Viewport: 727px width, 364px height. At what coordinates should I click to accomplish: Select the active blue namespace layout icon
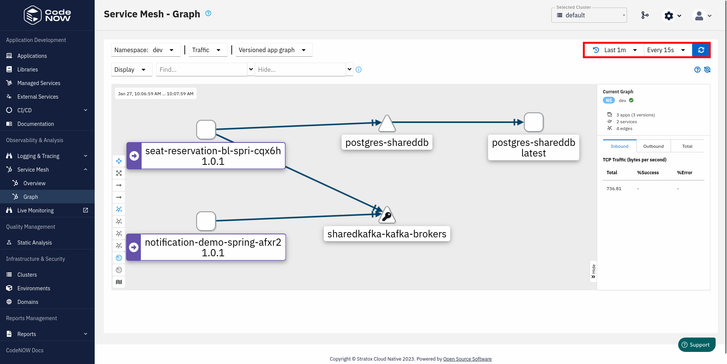pos(119,258)
